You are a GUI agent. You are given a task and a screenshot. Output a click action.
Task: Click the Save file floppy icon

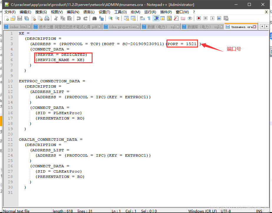tap(20, 18)
